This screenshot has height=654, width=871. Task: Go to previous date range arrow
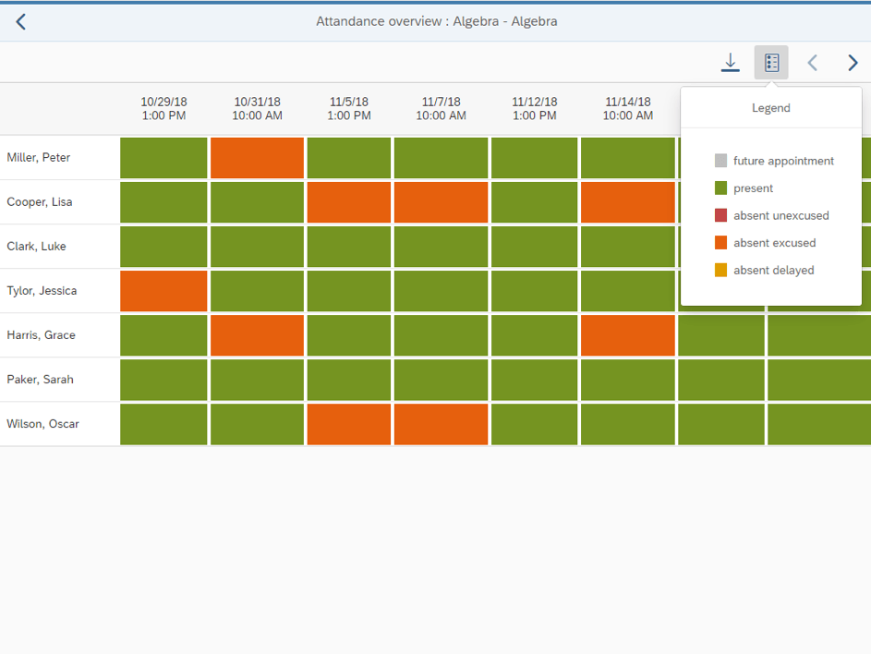(x=813, y=63)
